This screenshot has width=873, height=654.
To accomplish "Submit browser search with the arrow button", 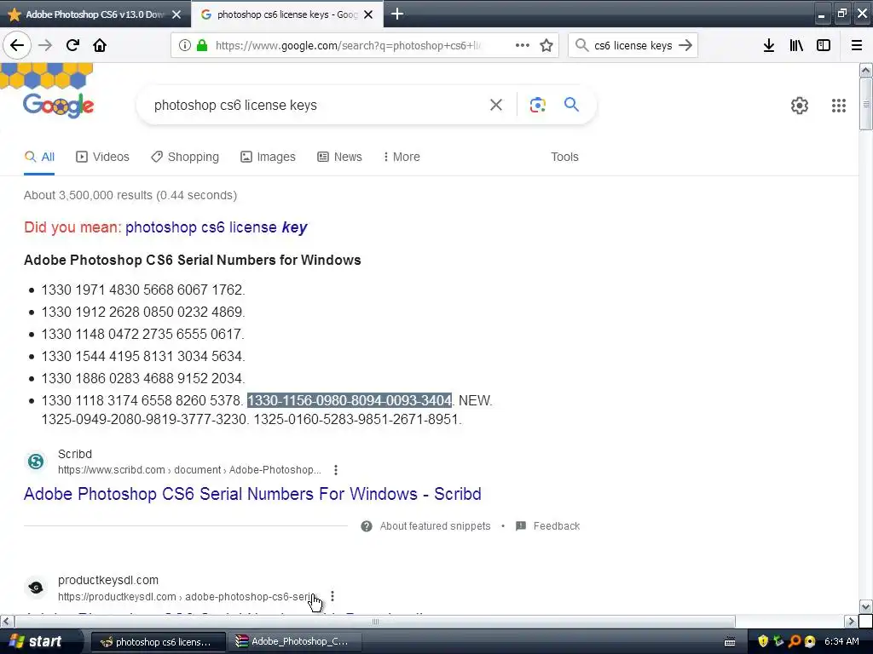I will [x=685, y=45].
